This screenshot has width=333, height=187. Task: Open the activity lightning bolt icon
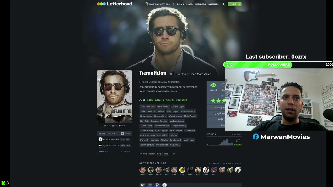(174, 4)
